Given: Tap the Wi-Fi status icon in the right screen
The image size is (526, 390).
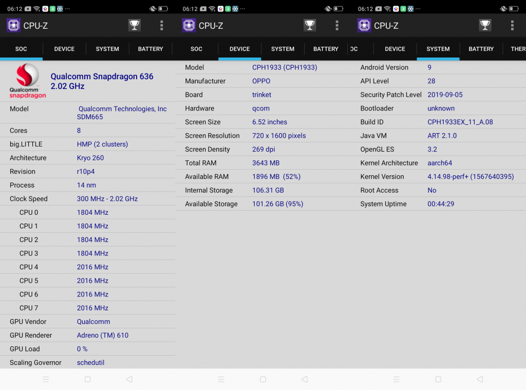Looking at the screenshot, I should click(x=387, y=9).
